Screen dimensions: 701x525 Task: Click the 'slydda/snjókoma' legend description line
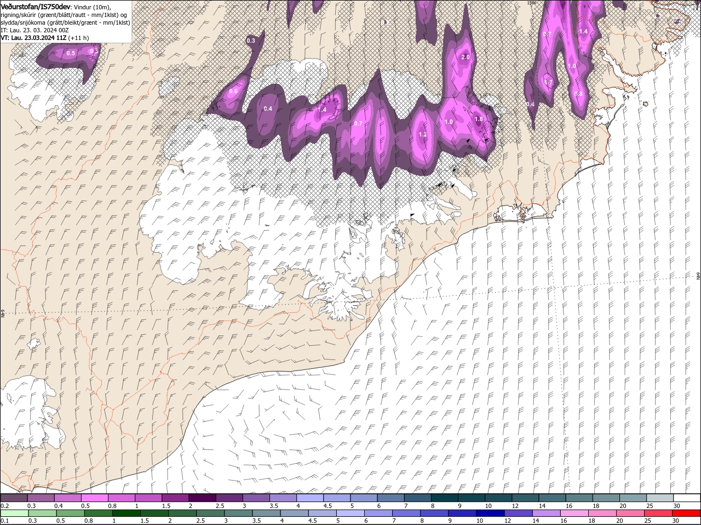[x=64, y=22]
